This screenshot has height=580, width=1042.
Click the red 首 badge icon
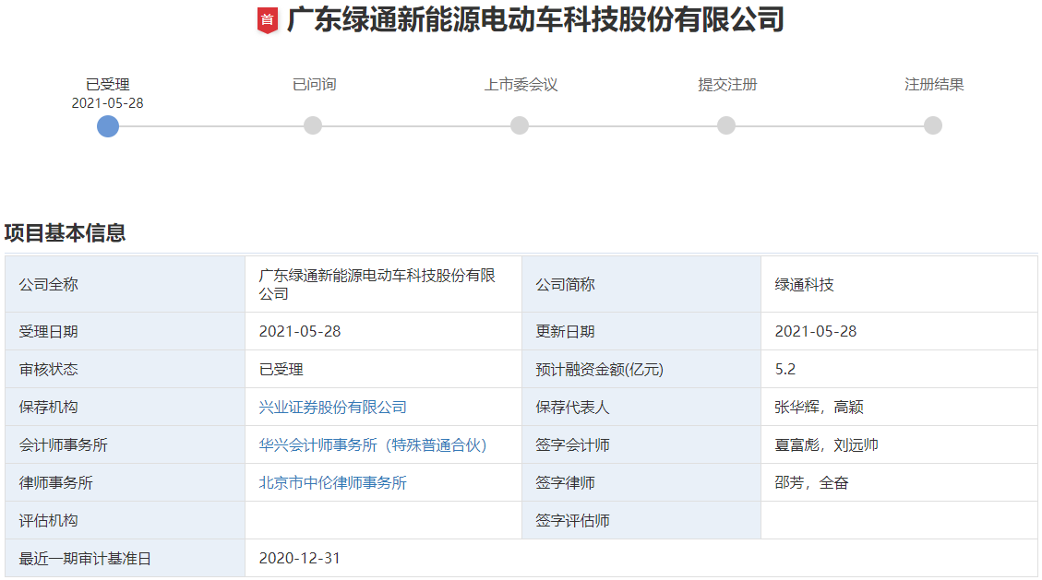[268, 21]
